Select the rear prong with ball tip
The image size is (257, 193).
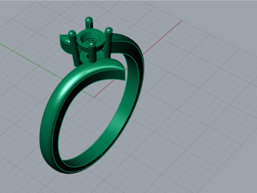click(89, 23)
